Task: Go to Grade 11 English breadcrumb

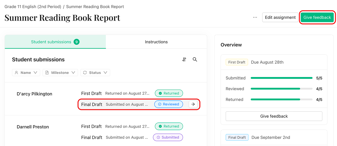Action: click(33, 7)
